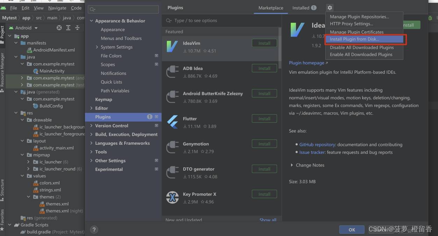Confirm the settings dialog with OK
The width and height of the screenshot is (438, 236).
tap(352, 230)
